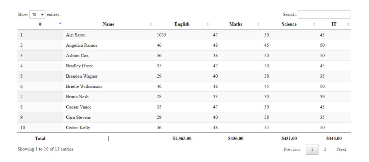Click the Science total $431.00

tap(289, 139)
